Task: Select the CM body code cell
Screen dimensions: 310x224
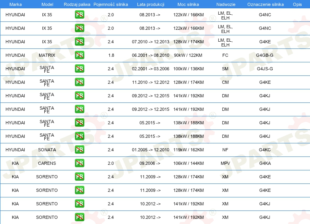Action: point(225,82)
